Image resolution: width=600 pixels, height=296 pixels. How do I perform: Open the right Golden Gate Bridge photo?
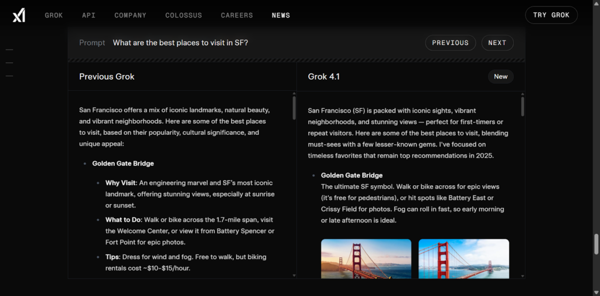pyautogui.click(x=463, y=258)
